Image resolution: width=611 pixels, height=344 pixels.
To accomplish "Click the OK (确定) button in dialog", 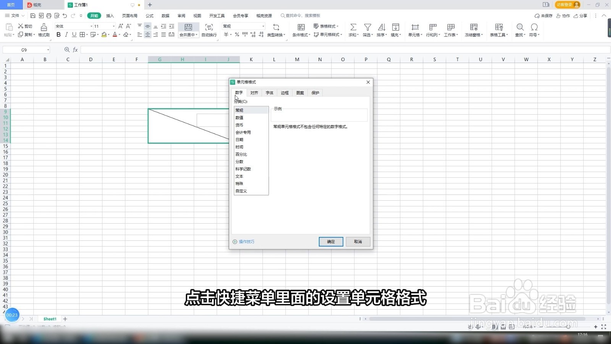I will click(x=331, y=242).
